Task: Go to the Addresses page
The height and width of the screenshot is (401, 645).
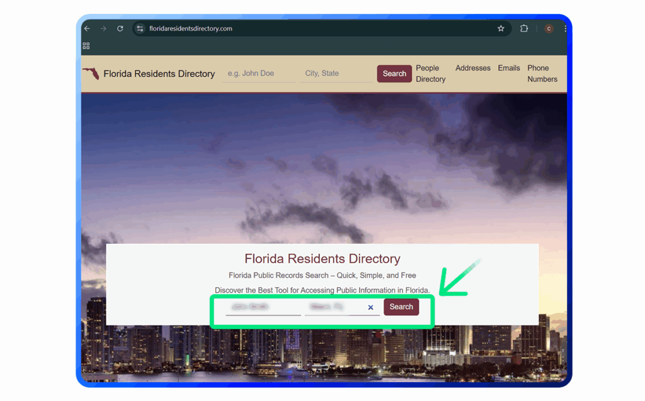Action: 472,68
